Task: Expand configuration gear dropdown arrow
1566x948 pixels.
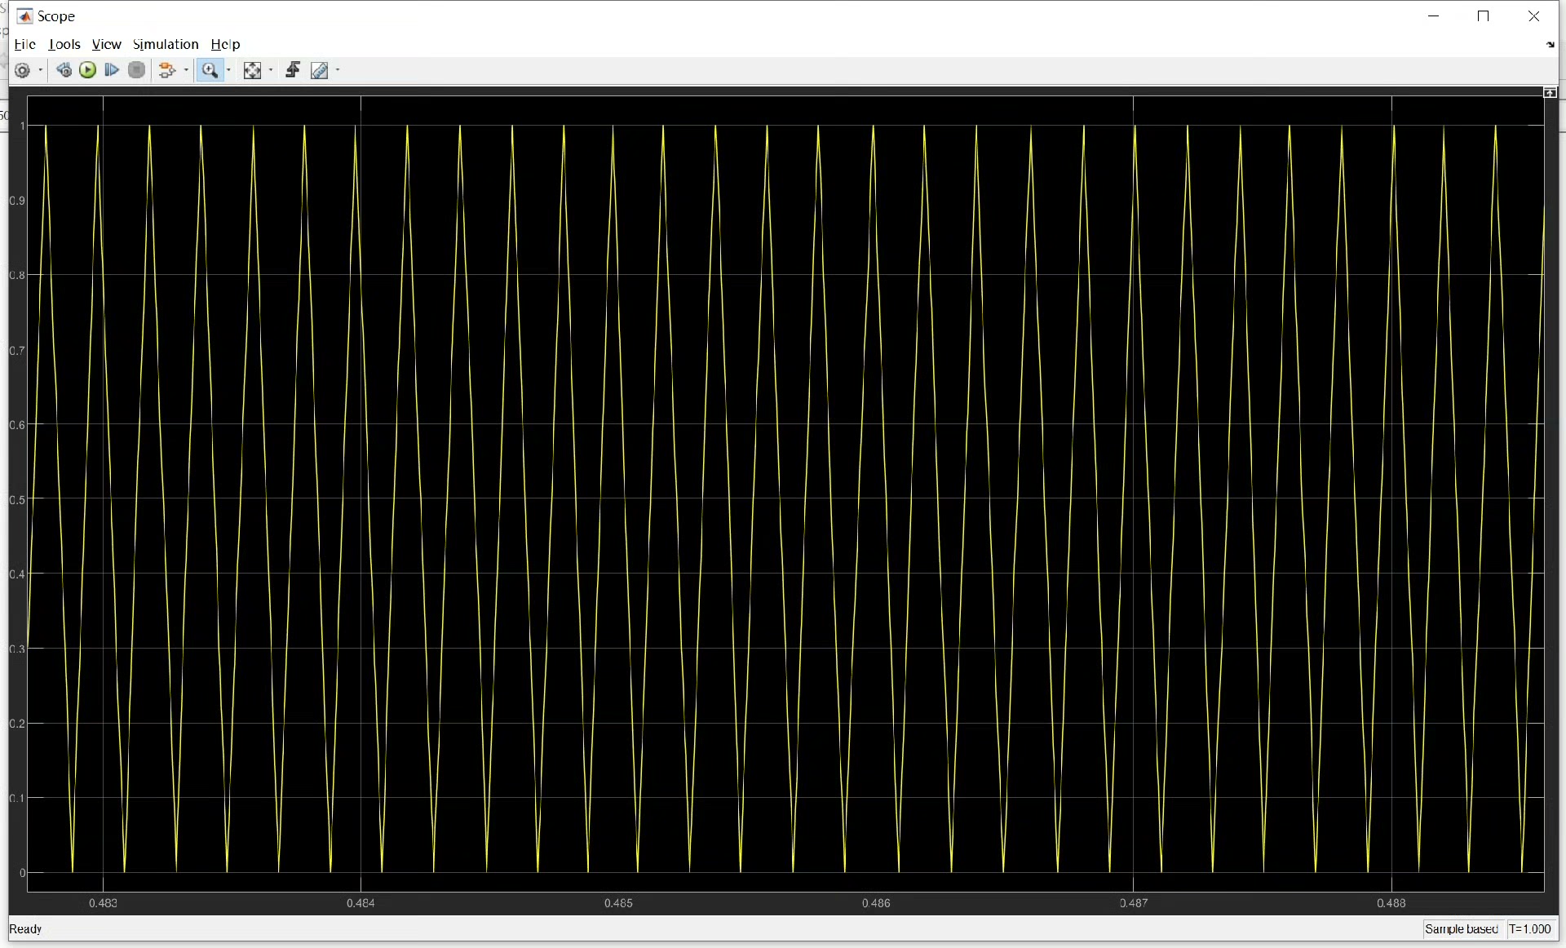Action: (41, 71)
